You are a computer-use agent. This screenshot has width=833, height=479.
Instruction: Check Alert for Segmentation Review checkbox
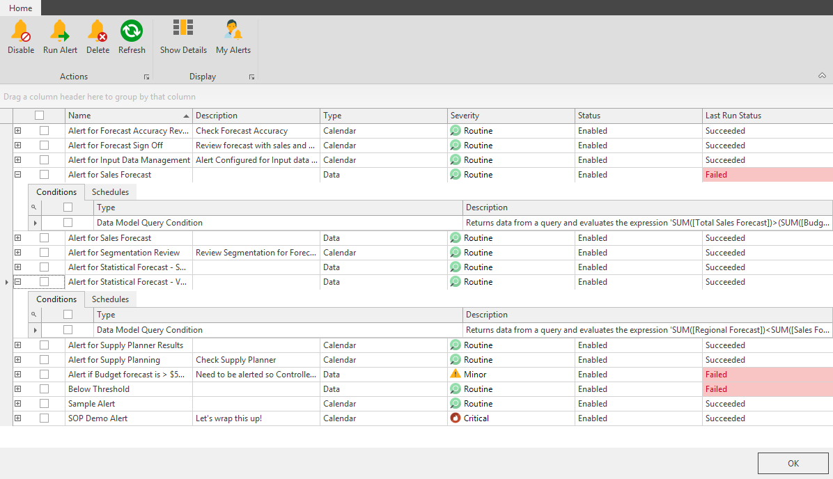coord(44,252)
